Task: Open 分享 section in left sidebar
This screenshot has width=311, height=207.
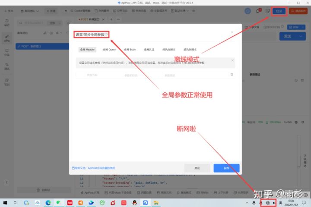Action: point(7,53)
